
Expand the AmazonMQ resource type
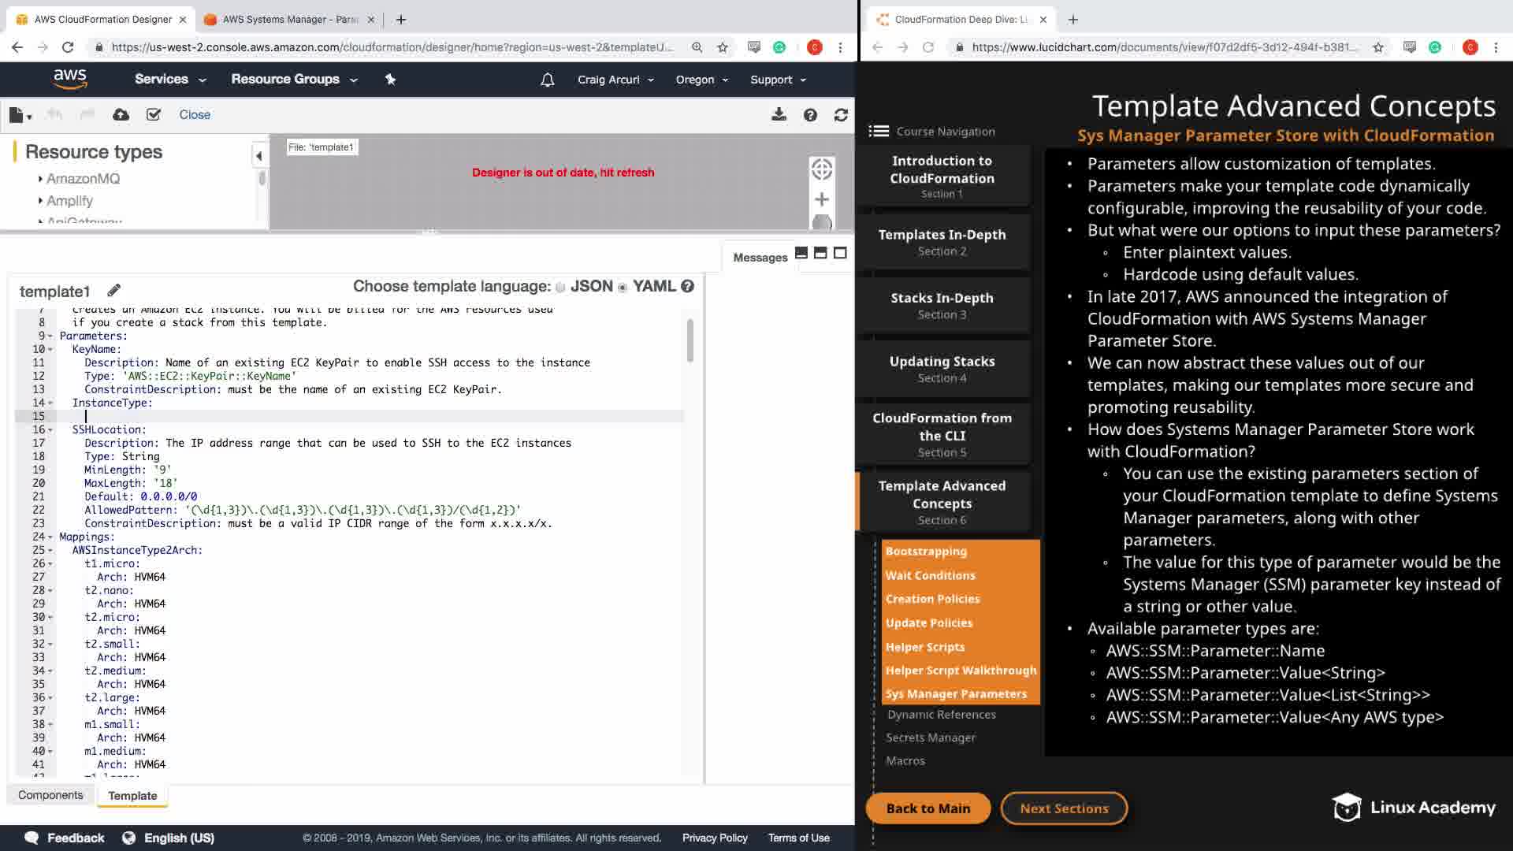[x=82, y=179]
